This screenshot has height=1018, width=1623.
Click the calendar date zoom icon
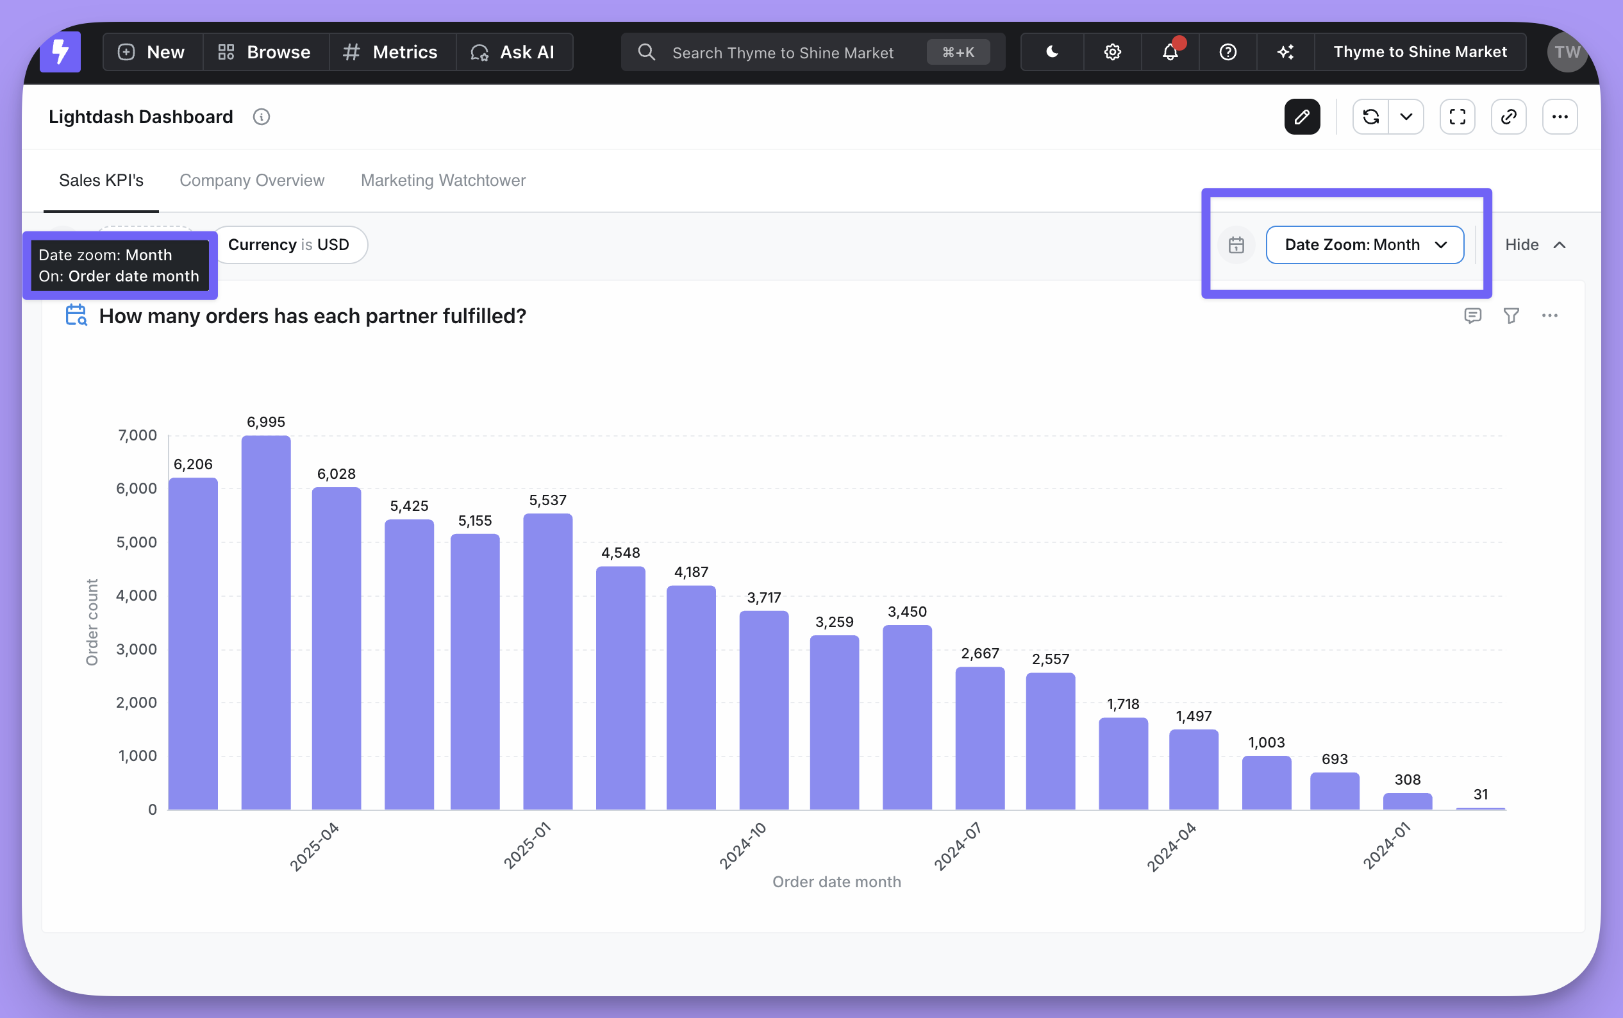tap(1236, 245)
